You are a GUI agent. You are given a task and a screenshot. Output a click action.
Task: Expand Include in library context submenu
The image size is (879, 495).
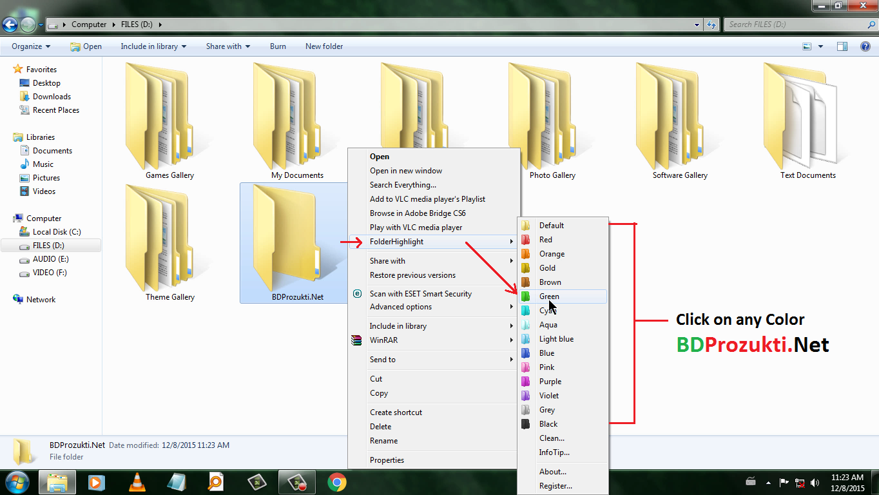[434, 326]
